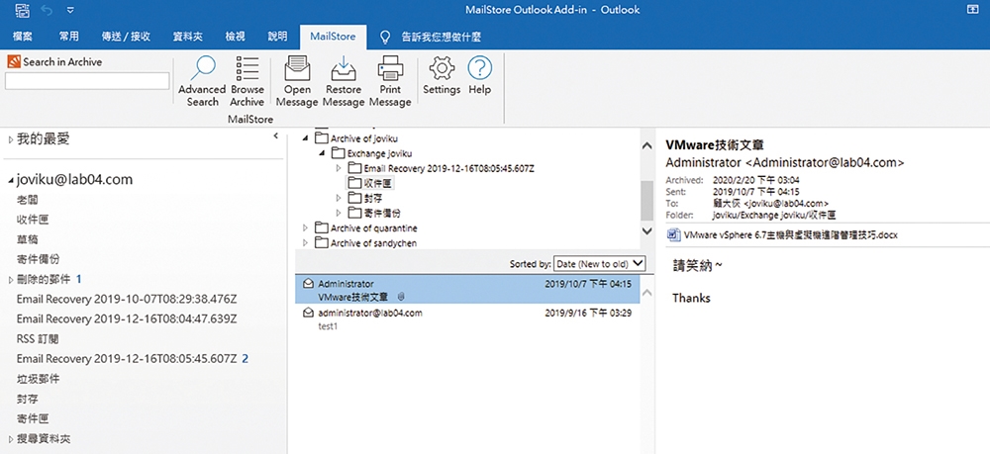Select 老闆 folder in folder pane
Screen dimensions: 990x454
tap(27, 200)
